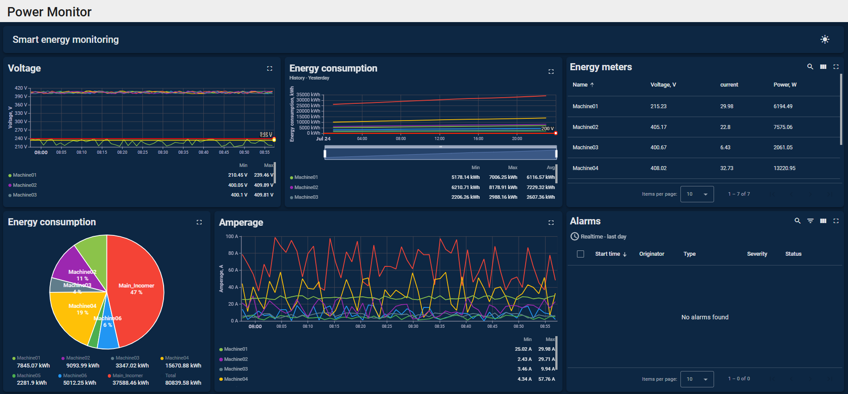Viewport: 848px width, 394px height.
Task: Expand the Voltage widget to fullscreen
Action: point(270,68)
